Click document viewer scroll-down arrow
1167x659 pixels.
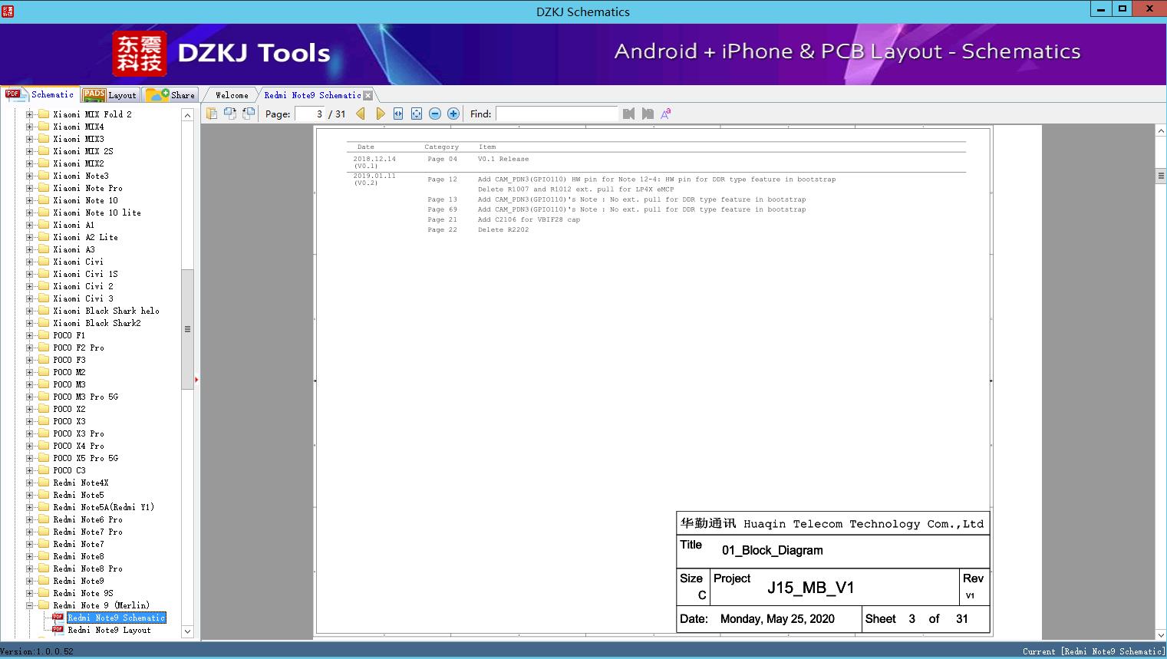(x=1161, y=634)
